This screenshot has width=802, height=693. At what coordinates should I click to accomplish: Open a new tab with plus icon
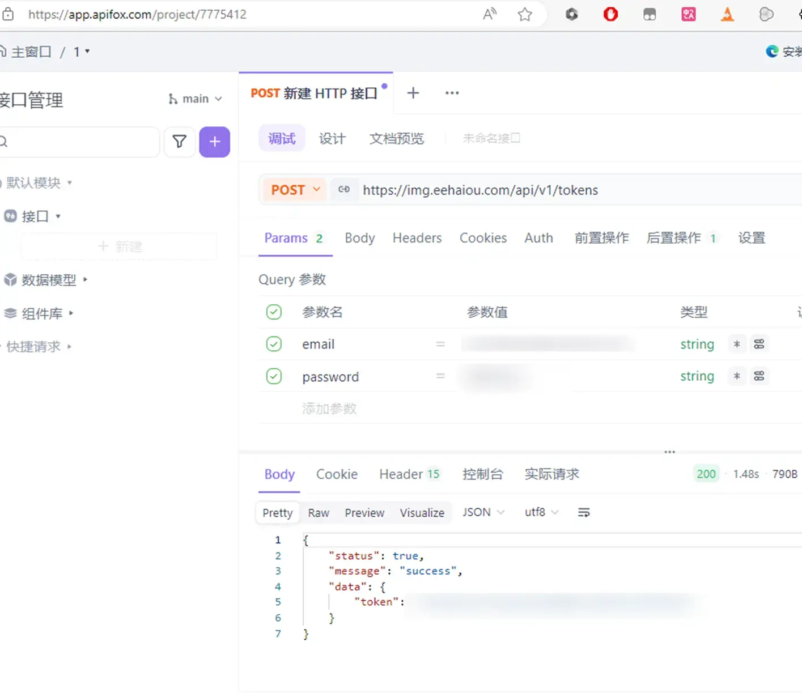pos(413,93)
